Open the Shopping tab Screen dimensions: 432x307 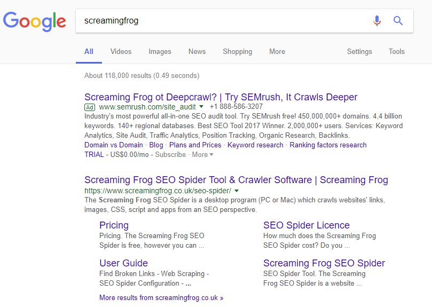[x=238, y=52]
